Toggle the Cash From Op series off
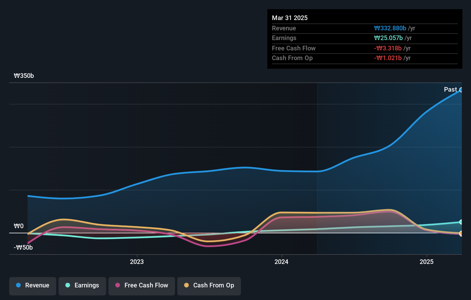 [209, 286]
